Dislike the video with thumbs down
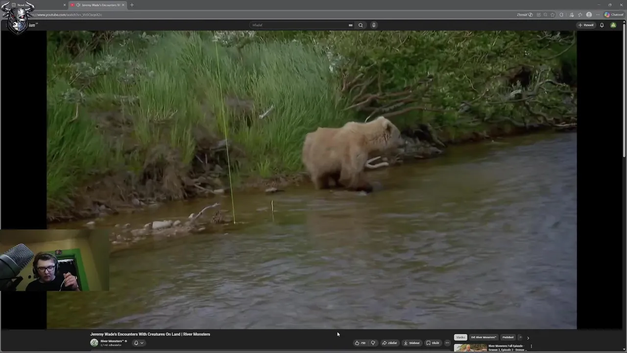The width and height of the screenshot is (627, 353). [x=373, y=343]
